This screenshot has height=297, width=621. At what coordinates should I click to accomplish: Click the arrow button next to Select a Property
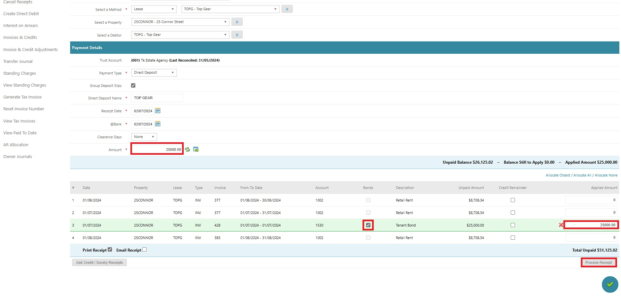pos(237,22)
